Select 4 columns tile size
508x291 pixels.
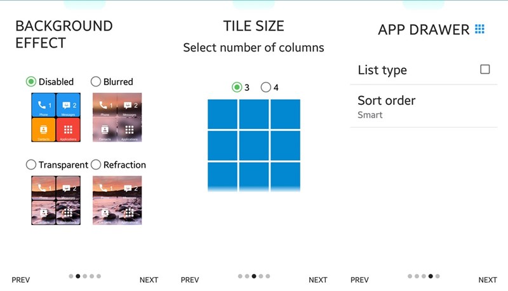coord(265,87)
